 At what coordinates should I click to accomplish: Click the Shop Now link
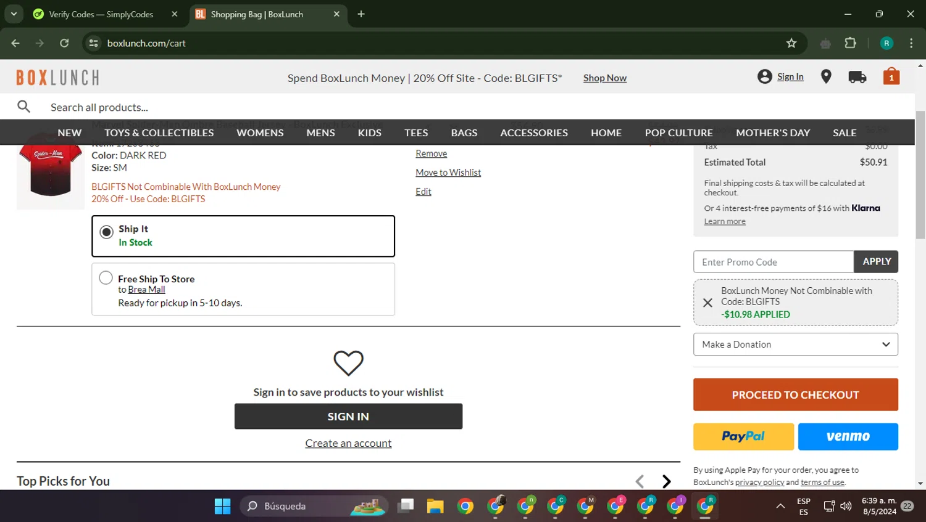pos(605,78)
